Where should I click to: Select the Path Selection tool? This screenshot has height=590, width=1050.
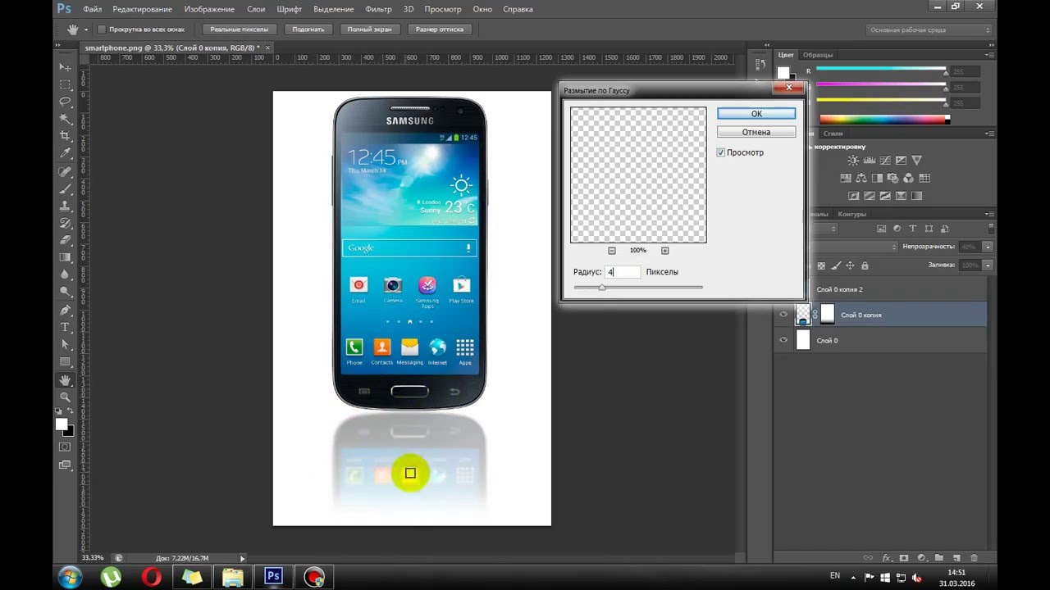[x=65, y=345]
